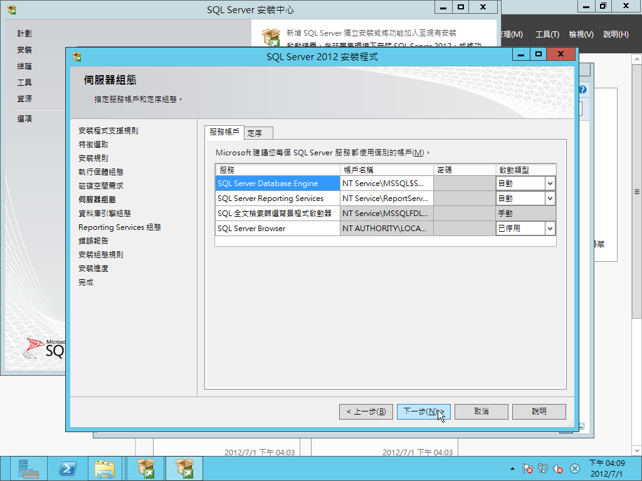Click the network status tray icon
The image size is (642, 481).
543,468
